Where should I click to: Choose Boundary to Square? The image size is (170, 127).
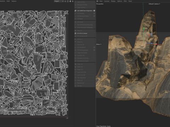[x=85, y=61]
